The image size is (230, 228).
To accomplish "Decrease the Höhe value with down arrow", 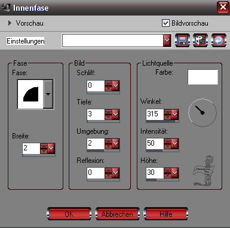I will (167, 175).
